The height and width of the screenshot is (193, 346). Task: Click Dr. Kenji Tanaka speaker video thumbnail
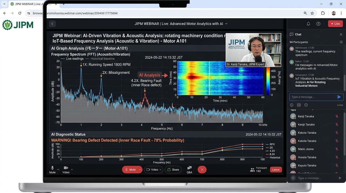[253, 50]
